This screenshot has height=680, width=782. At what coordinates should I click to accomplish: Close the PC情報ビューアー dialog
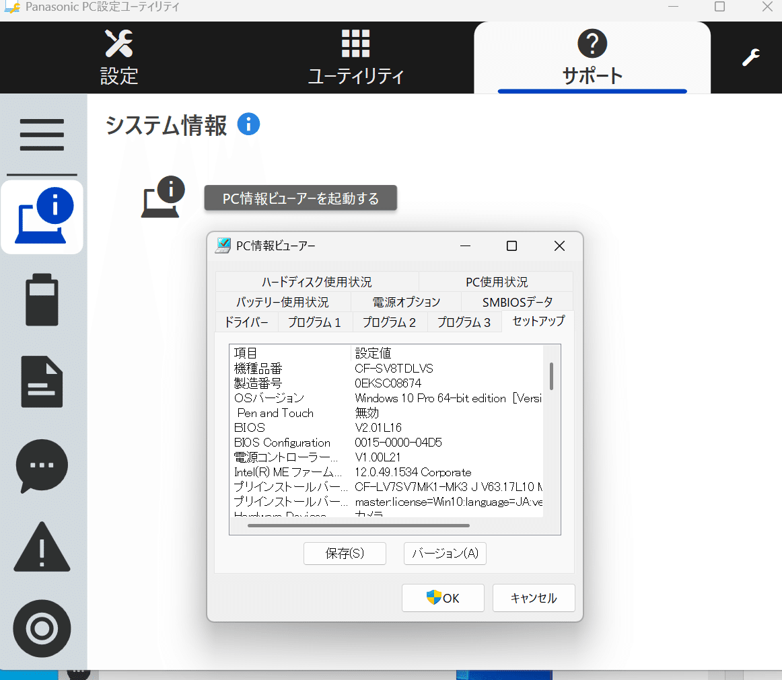click(x=559, y=245)
